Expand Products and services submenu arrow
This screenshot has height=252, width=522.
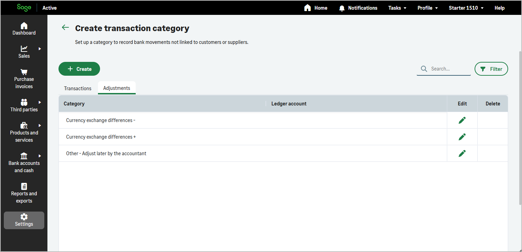coord(40,125)
